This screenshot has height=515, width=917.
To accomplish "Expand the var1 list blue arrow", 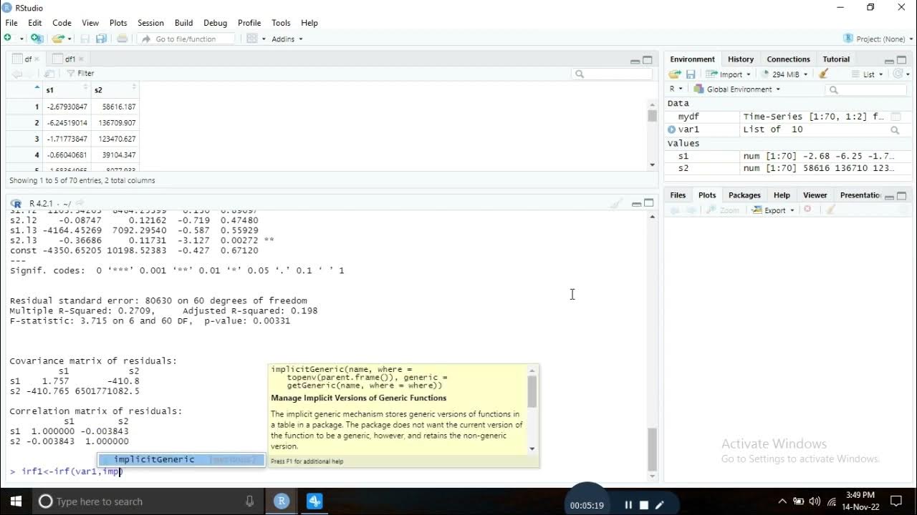I will 671,129.
